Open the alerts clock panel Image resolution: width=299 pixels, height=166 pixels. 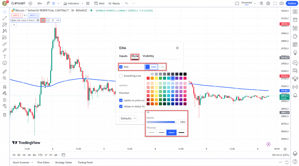click(x=295, y=20)
